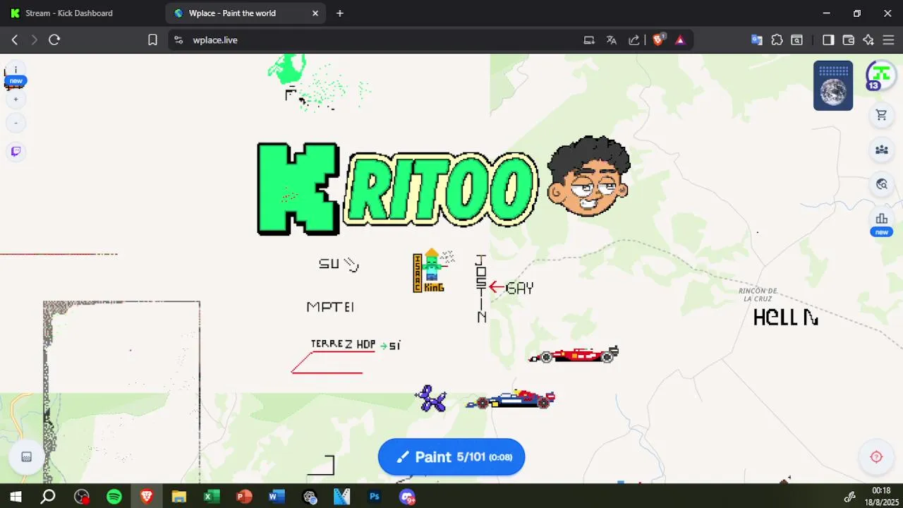Viewport: 903px width, 508px height.
Task: Open Discord from the taskbar
Action: coord(407,497)
